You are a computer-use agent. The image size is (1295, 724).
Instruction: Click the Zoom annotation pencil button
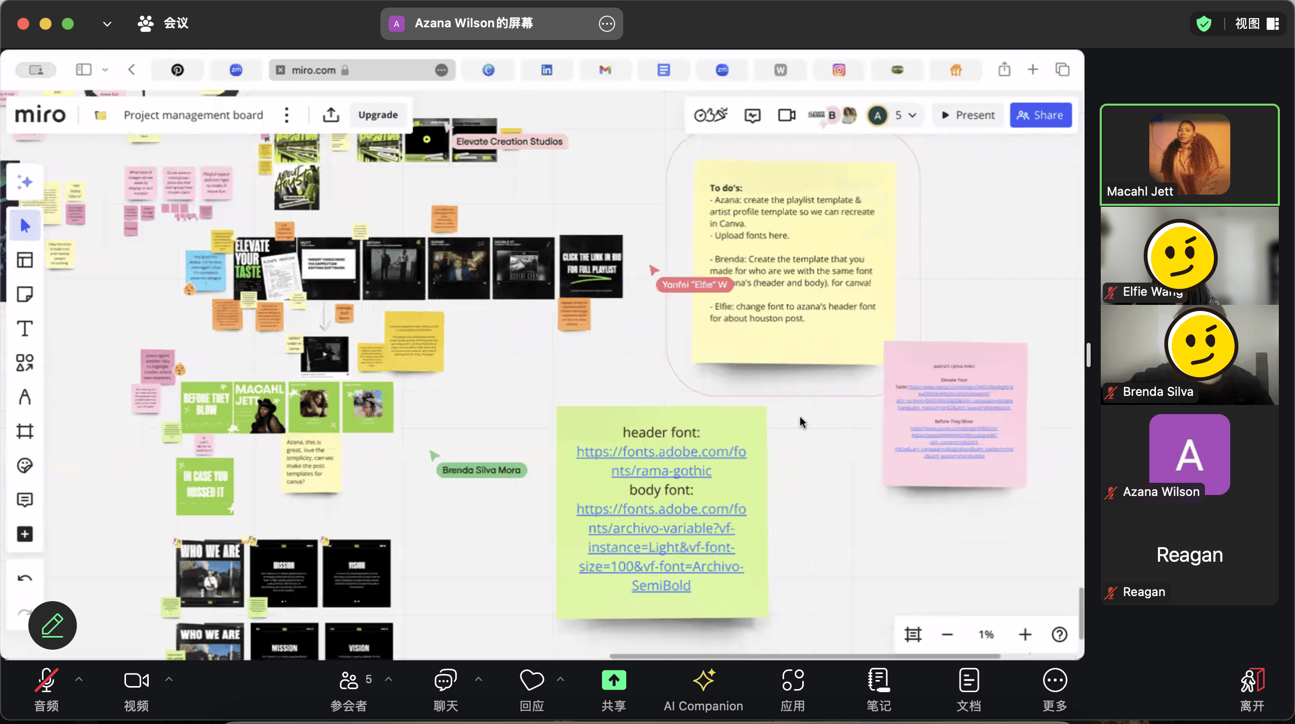[x=53, y=625]
